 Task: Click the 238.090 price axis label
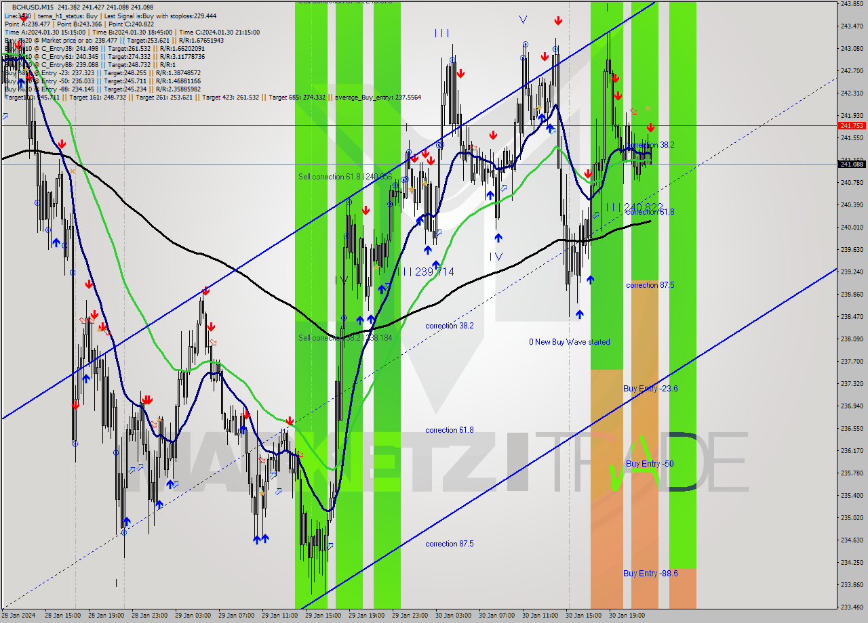[852, 339]
